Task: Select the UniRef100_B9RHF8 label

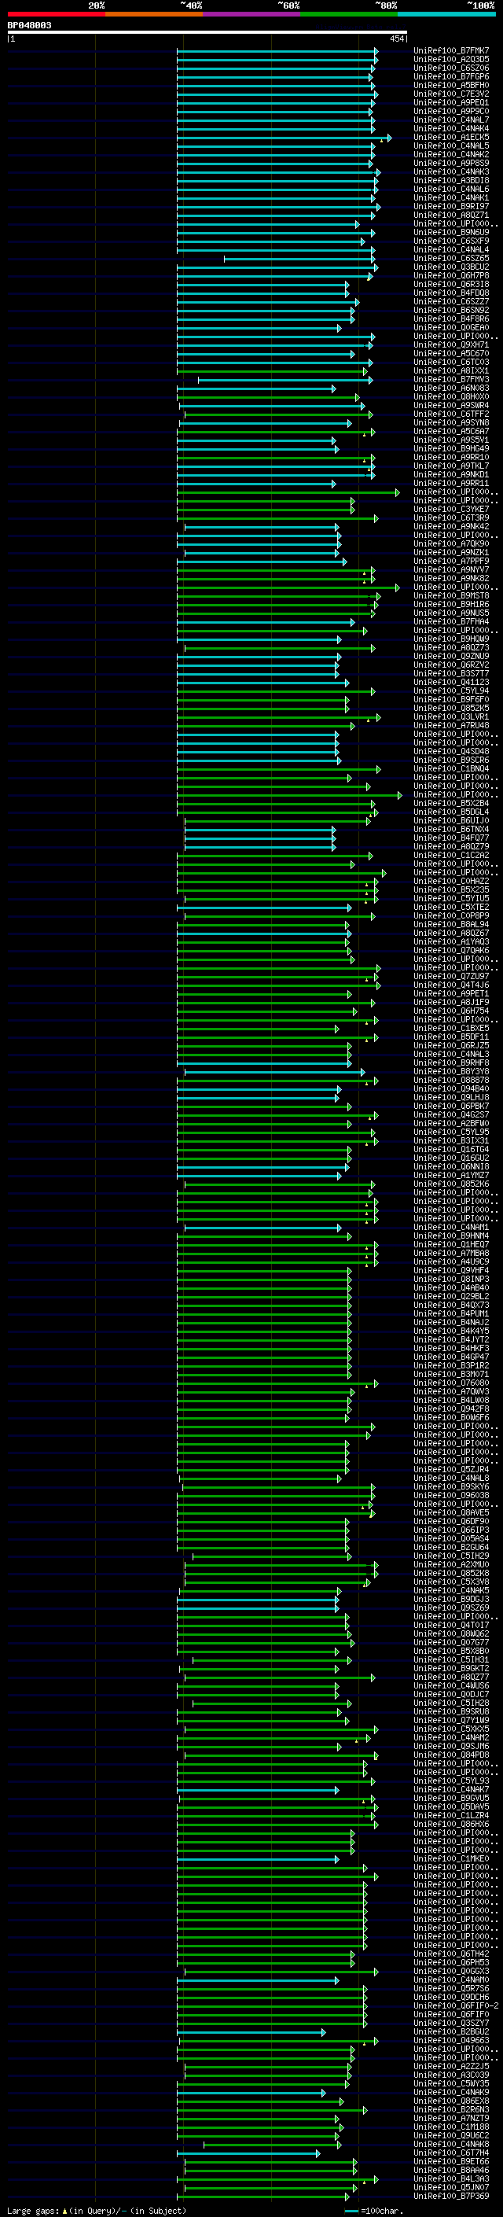Action: click(451, 1062)
